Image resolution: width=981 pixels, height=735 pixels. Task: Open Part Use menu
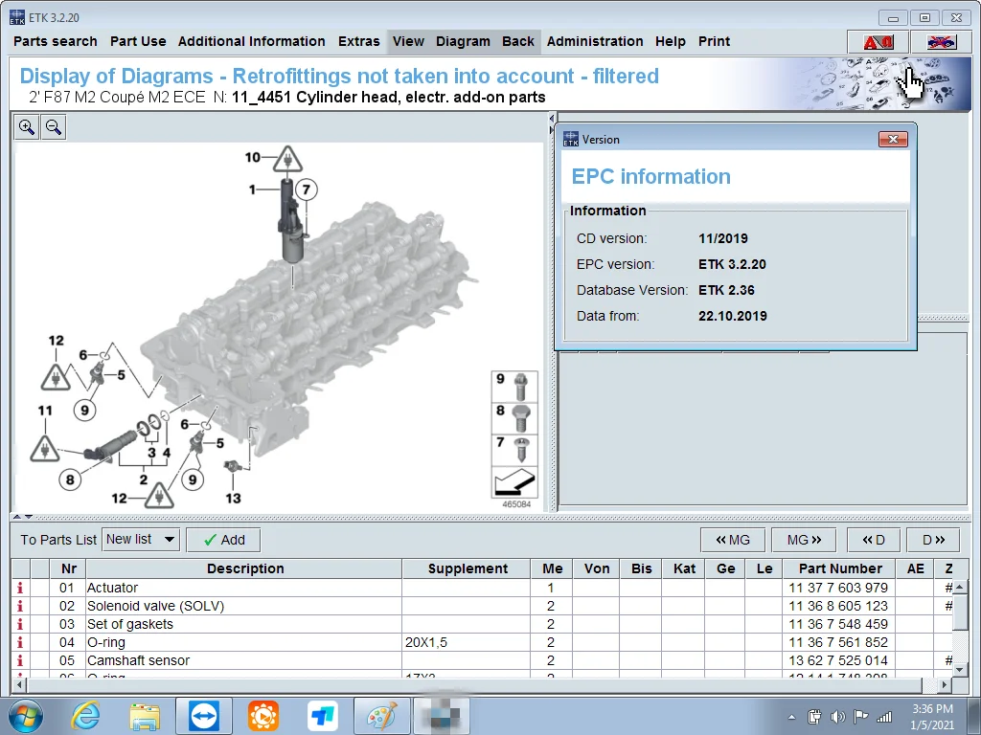[138, 41]
